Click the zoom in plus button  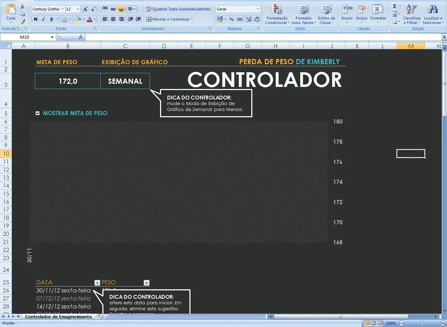pyautogui.click(x=443, y=323)
